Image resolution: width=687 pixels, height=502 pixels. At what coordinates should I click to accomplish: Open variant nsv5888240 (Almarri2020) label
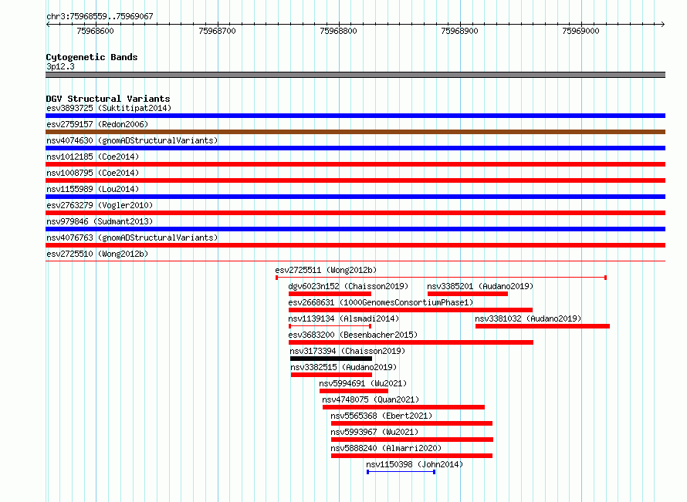point(386,448)
